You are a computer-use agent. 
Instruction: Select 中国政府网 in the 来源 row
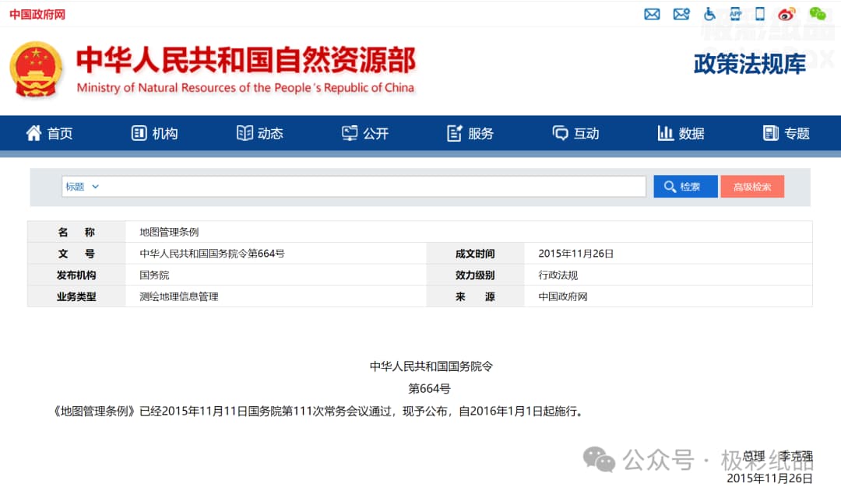pos(563,296)
